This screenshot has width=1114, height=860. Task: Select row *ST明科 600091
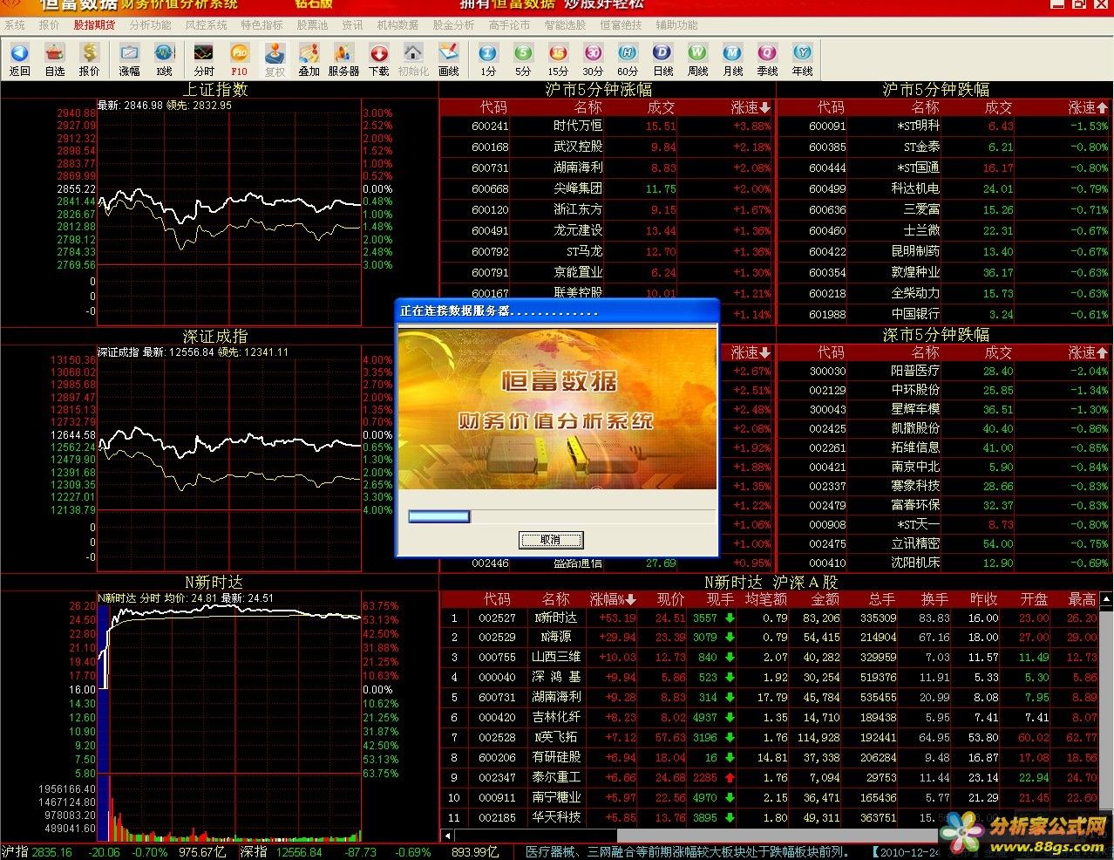(x=945, y=126)
